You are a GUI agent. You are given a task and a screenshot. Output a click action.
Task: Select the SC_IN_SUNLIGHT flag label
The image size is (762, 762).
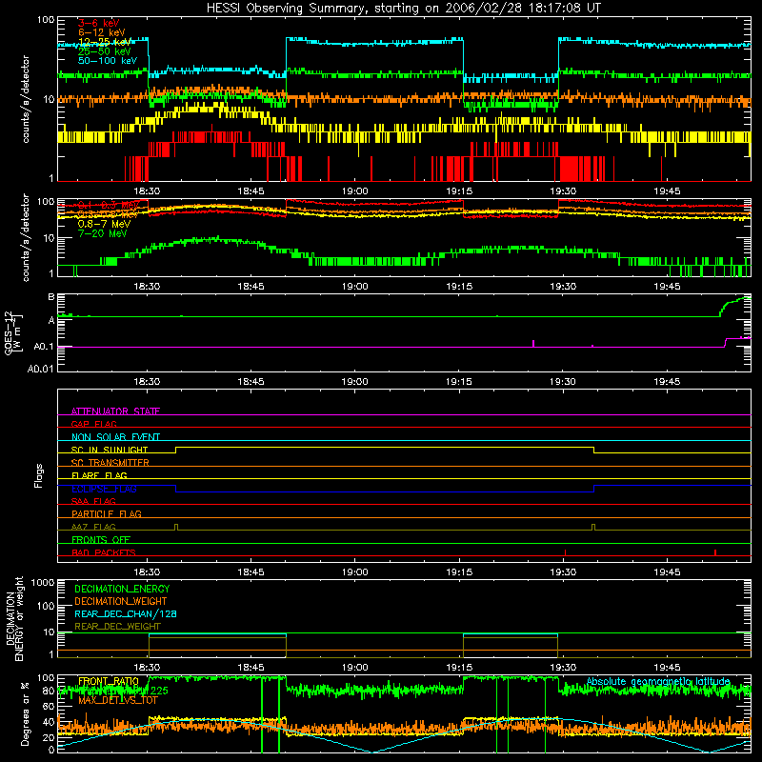110,450
